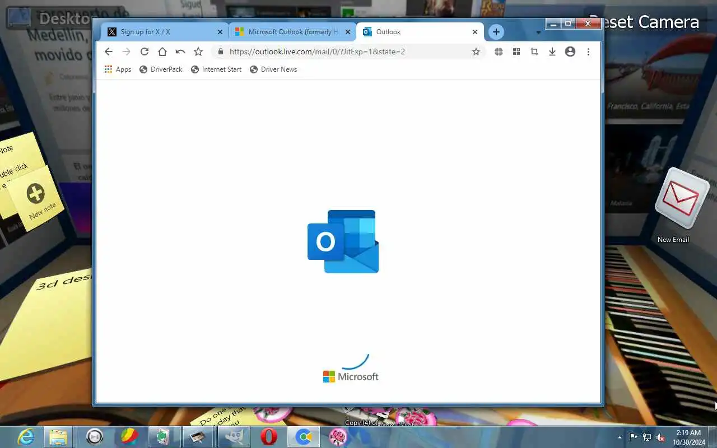Open the GIMP taskbar icon
Screen dimensions: 717x448
click(234, 437)
